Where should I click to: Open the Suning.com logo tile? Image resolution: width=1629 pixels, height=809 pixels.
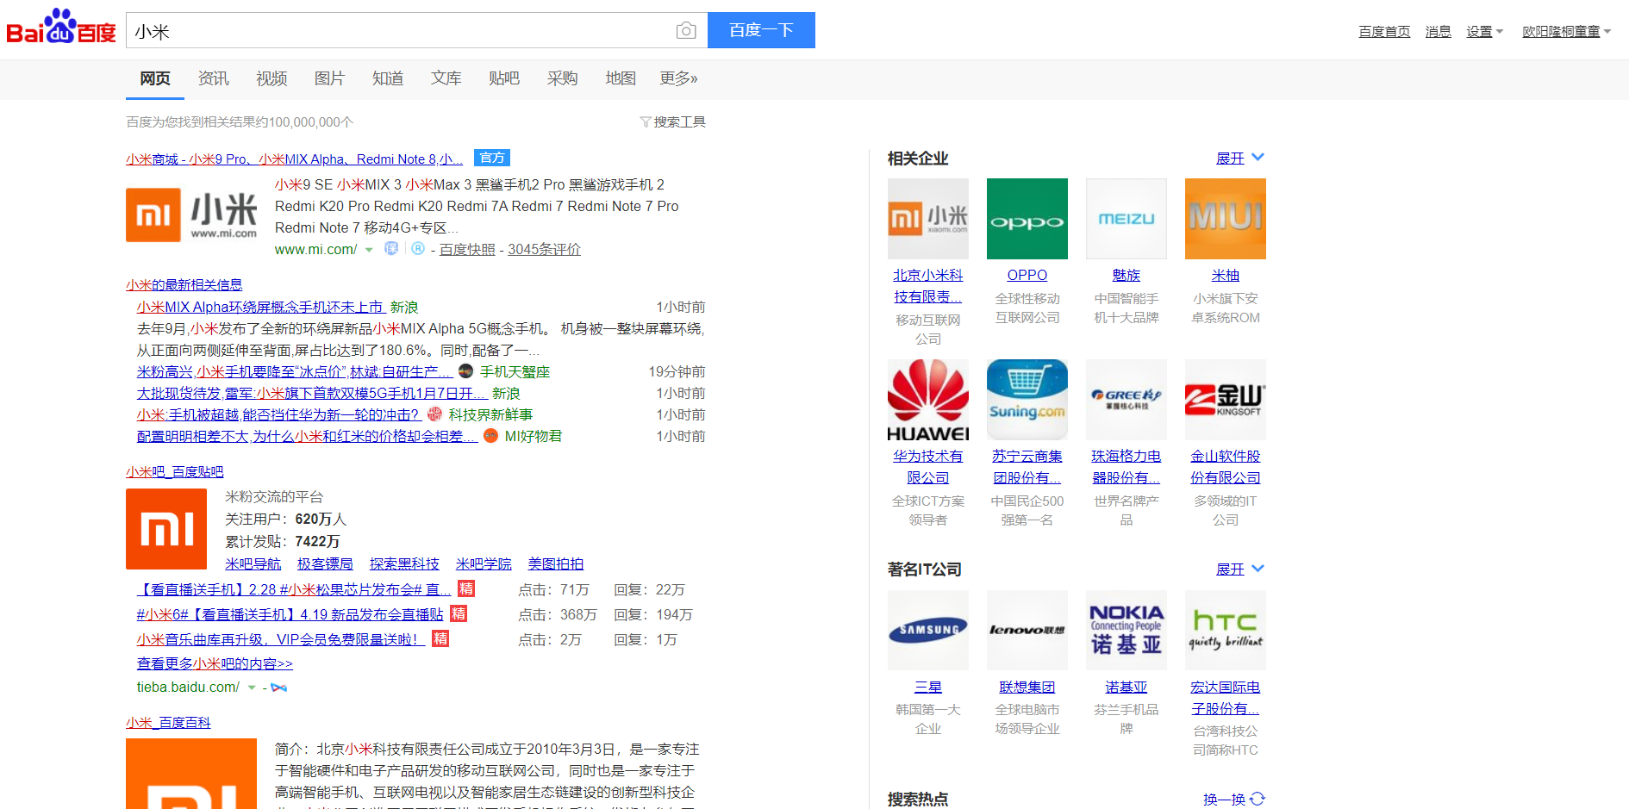coord(1027,400)
